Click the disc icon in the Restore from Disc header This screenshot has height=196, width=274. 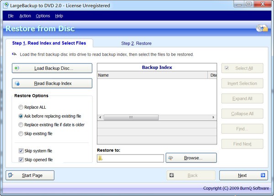click(x=262, y=29)
